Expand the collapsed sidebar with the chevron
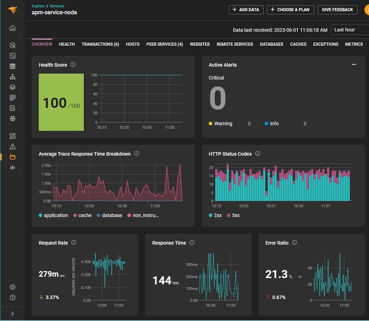The image size is (369, 321). (13, 313)
